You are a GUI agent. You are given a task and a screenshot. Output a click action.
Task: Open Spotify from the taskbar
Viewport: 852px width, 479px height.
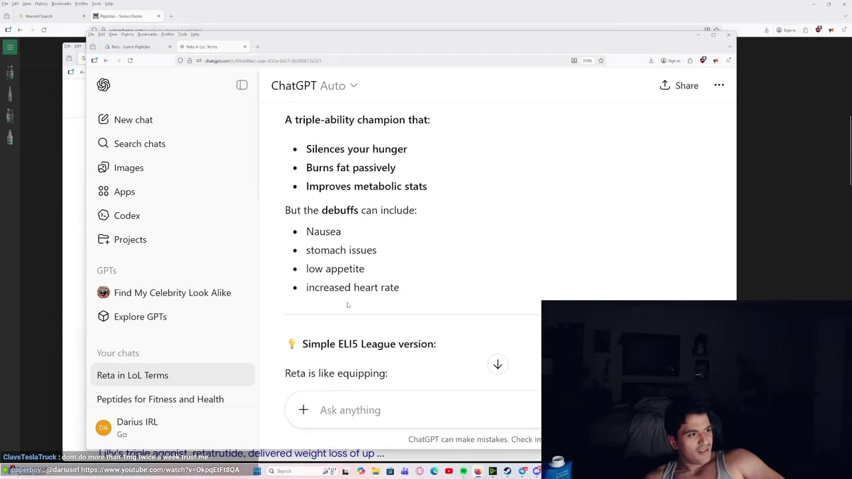(x=463, y=471)
